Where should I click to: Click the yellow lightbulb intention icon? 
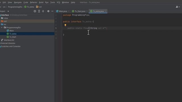pyautogui.click(x=65, y=25)
